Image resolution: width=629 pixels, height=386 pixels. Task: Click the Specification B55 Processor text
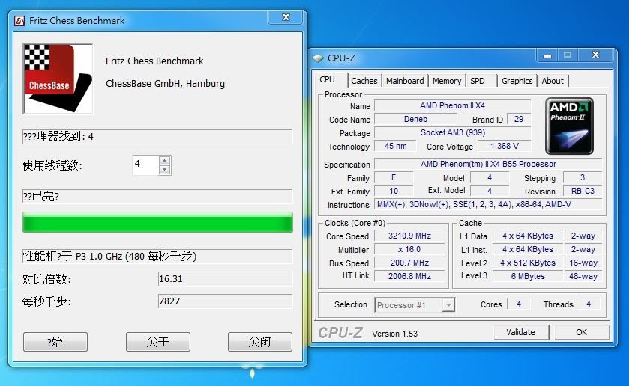click(488, 164)
